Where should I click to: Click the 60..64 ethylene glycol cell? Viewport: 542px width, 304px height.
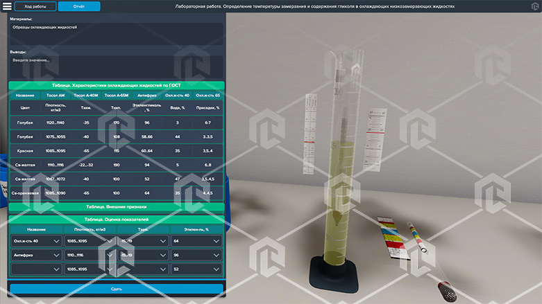click(x=147, y=151)
